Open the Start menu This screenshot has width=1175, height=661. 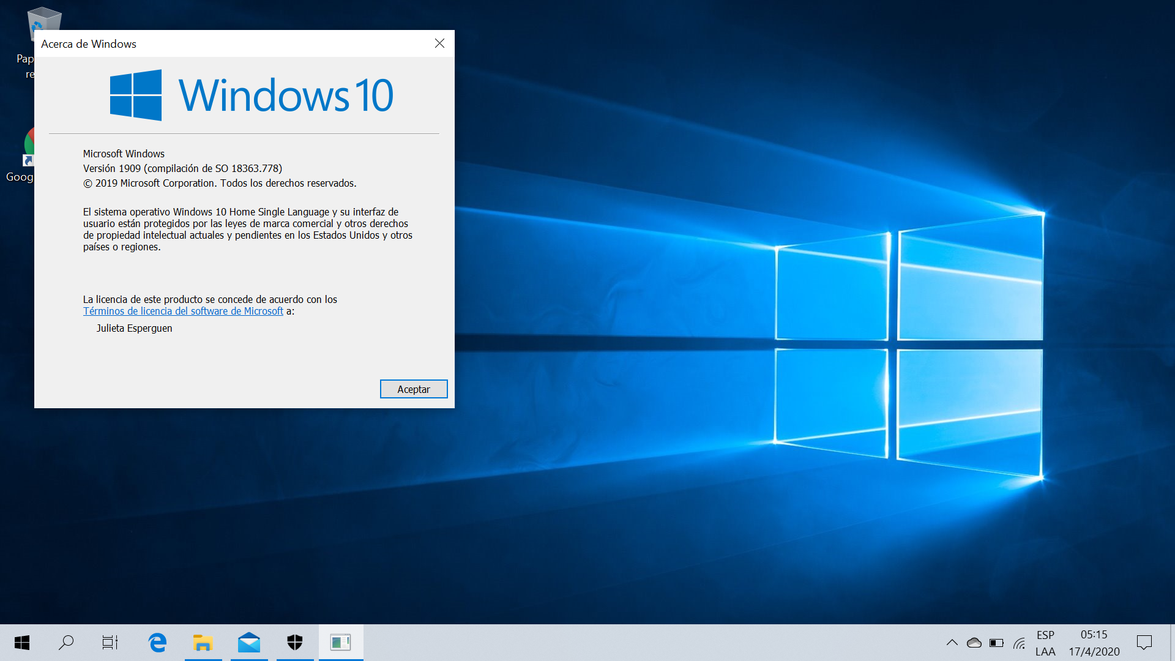click(22, 643)
